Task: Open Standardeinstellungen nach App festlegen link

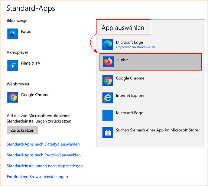Action: [45, 166]
